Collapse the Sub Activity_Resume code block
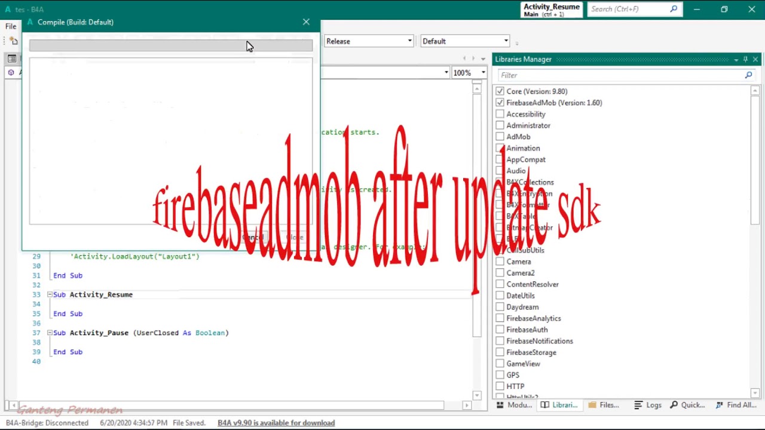Viewport: 765px width, 430px height. point(50,294)
